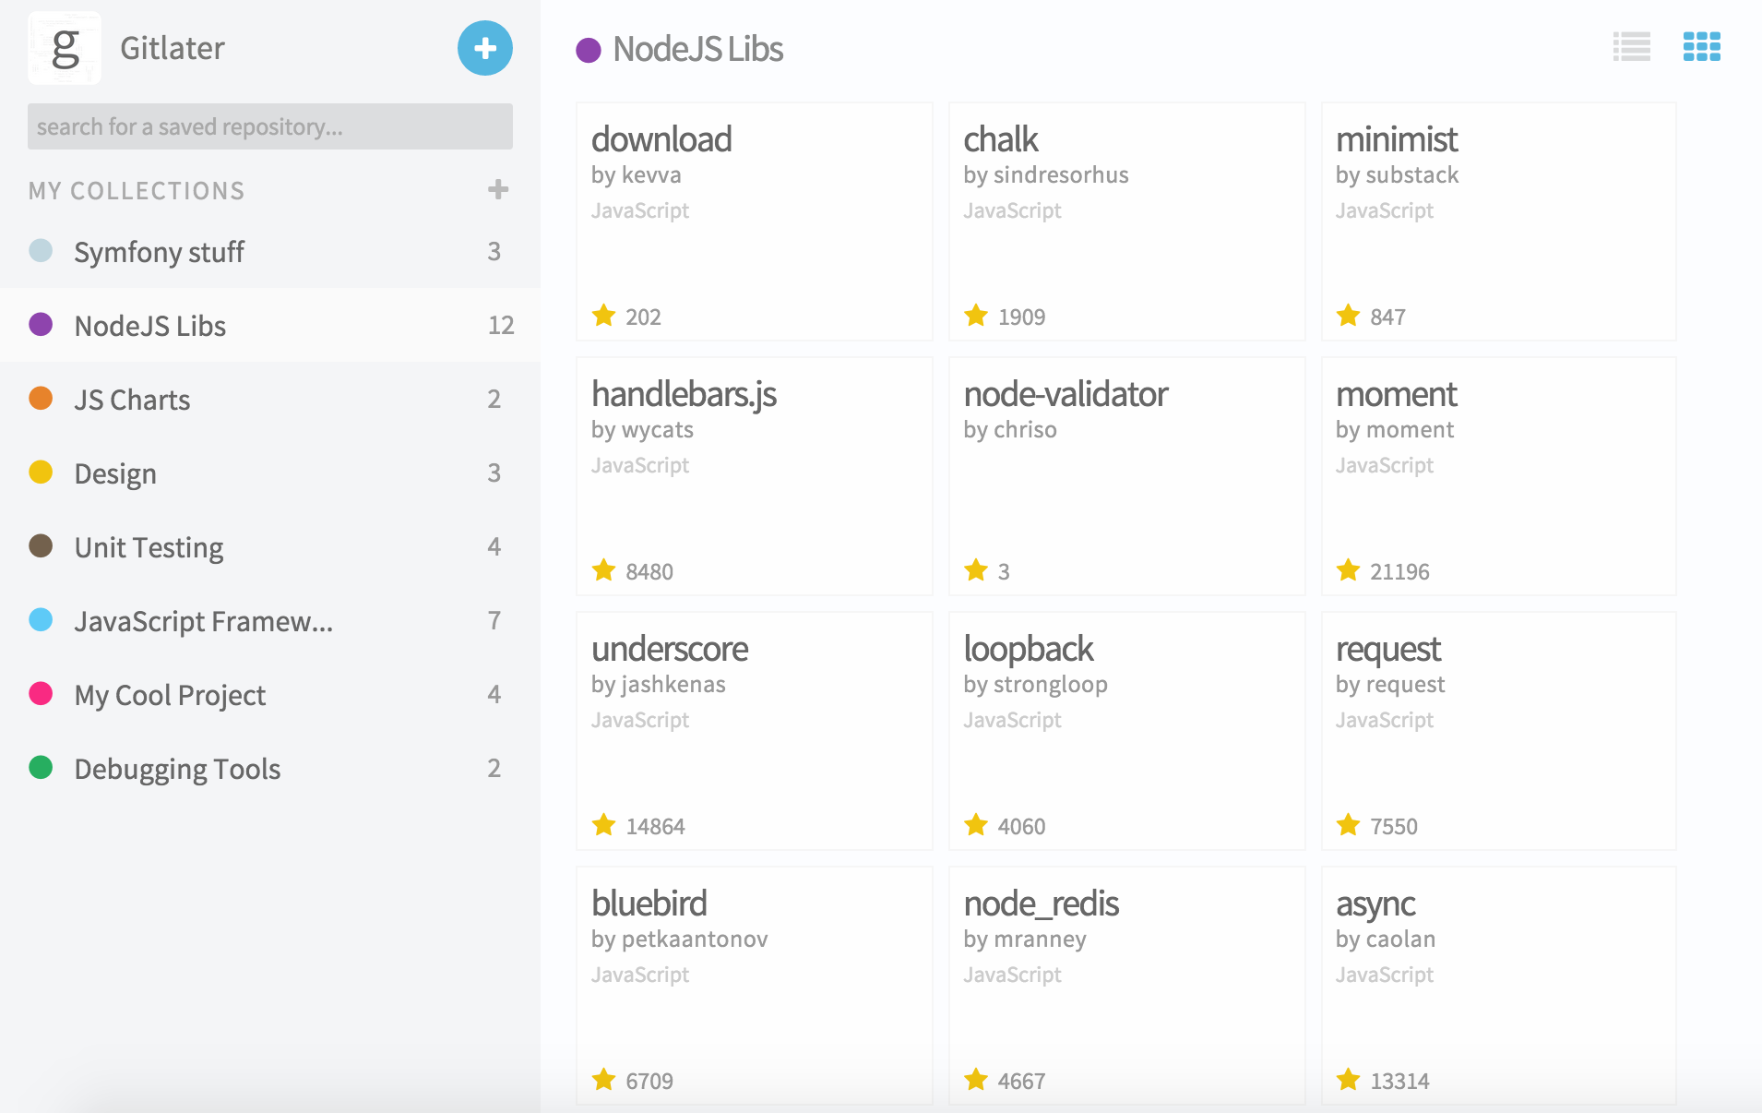Open the underscore repository title

coord(670,649)
